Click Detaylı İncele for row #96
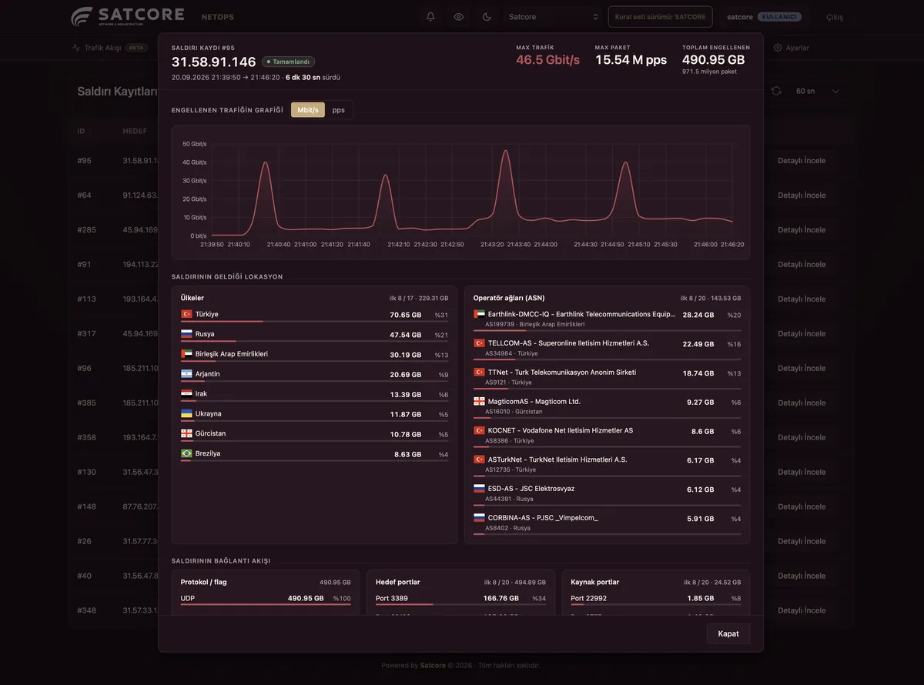 click(x=802, y=369)
